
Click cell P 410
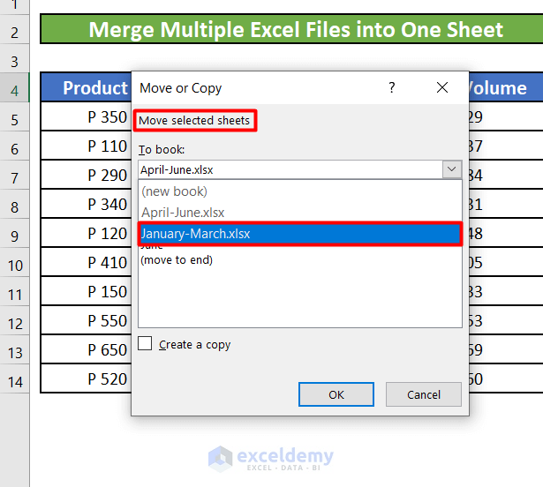(87, 262)
